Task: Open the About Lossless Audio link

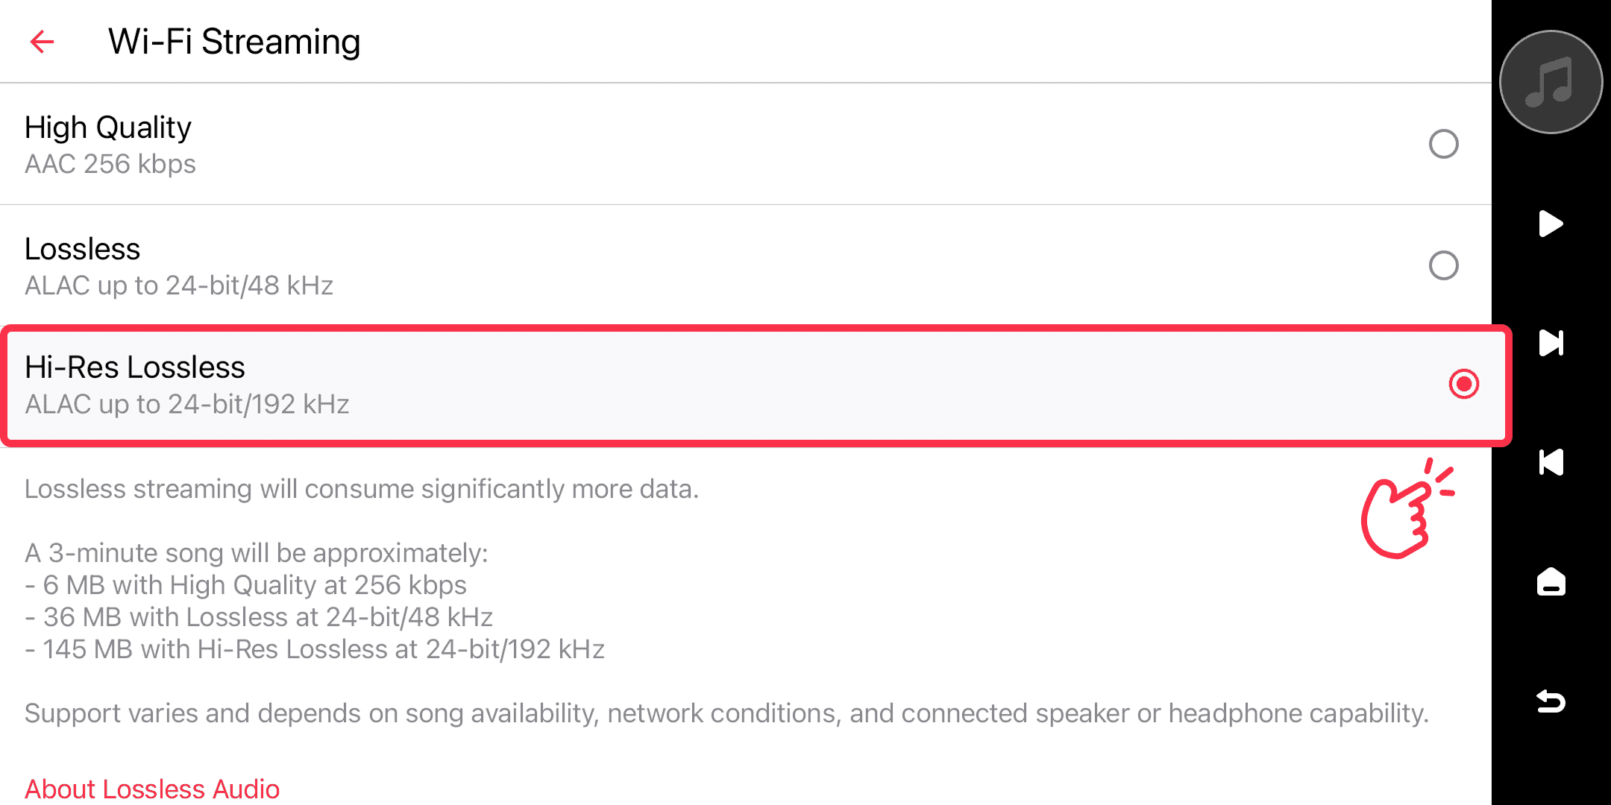Action: [152, 789]
